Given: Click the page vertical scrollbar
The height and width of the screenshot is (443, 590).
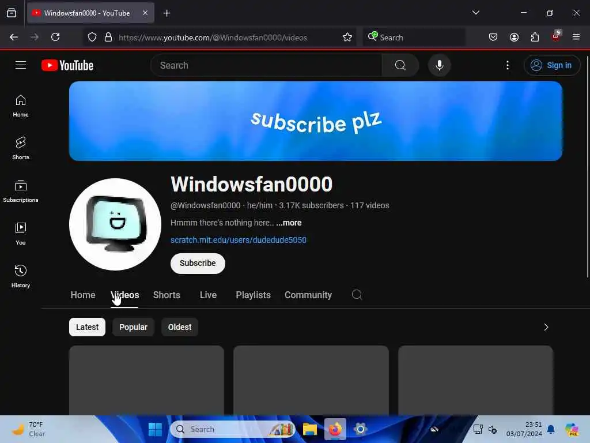Looking at the screenshot, I should [x=587, y=167].
